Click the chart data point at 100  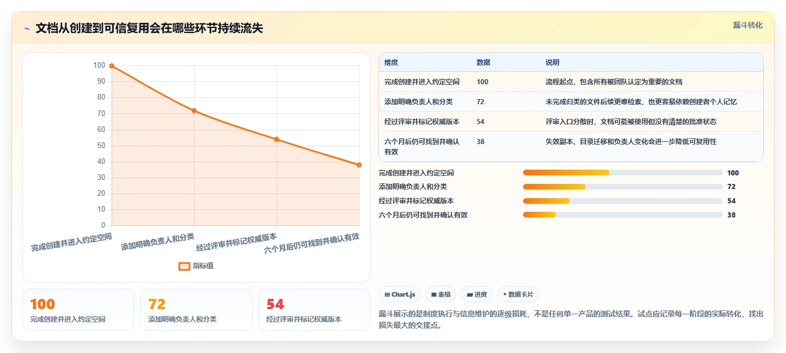point(112,66)
